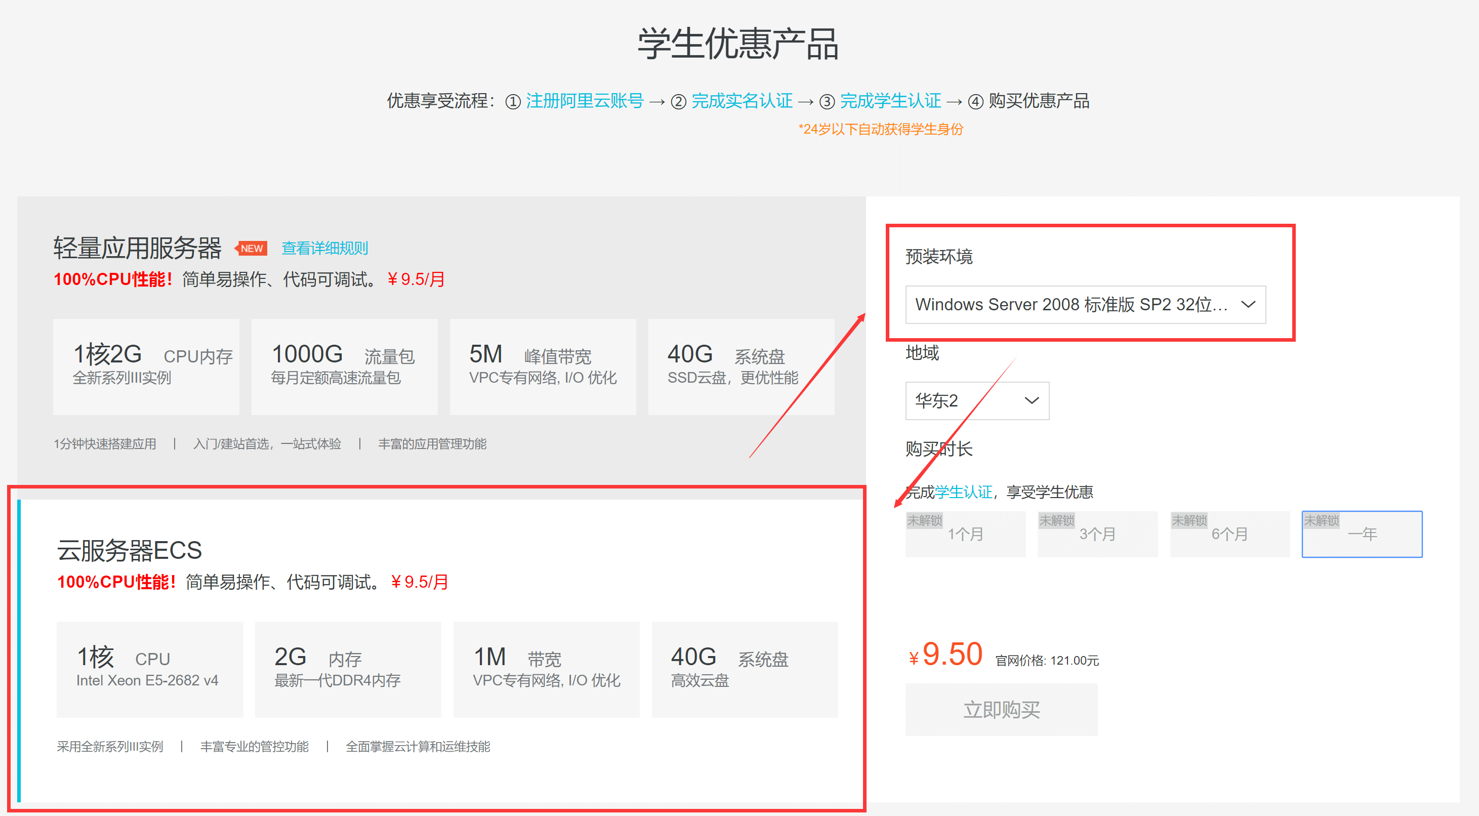This screenshot has width=1479, height=816.
Task: Click the 1M 带宽 spec card
Action: click(546, 669)
